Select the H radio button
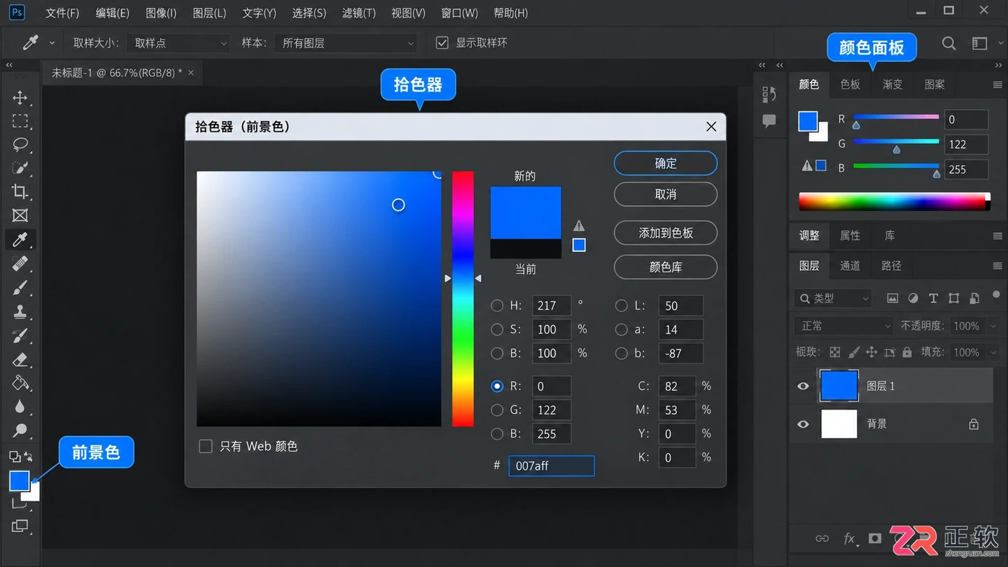Image resolution: width=1008 pixels, height=567 pixels. pyautogui.click(x=497, y=305)
